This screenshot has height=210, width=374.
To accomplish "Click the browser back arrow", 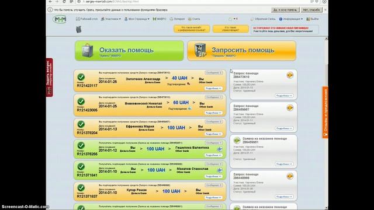I will tap(50, 1).
